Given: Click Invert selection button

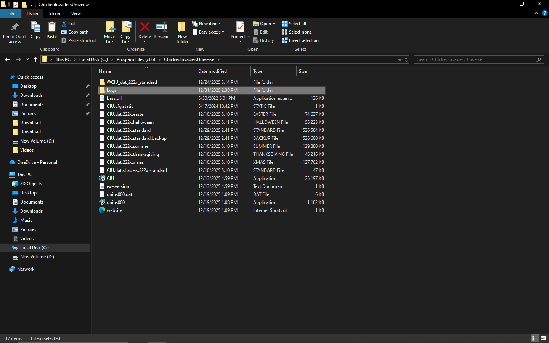Looking at the screenshot, I should [x=300, y=40].
